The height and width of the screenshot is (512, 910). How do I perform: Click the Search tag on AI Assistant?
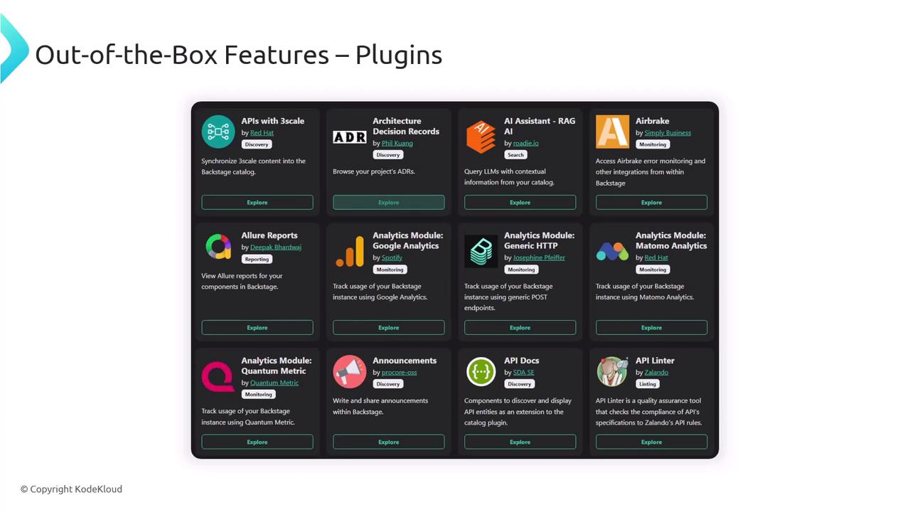515,155
